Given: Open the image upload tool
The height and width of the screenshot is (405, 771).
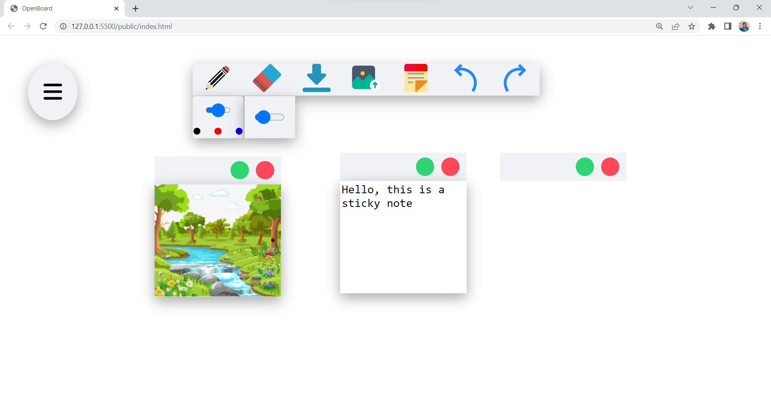Looking at the screenshot, I should coord(364,78).
